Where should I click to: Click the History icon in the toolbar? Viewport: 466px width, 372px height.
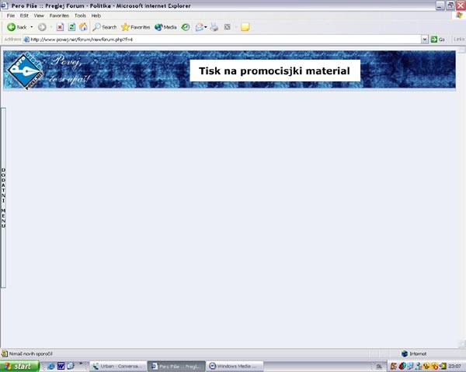point(186,27)
